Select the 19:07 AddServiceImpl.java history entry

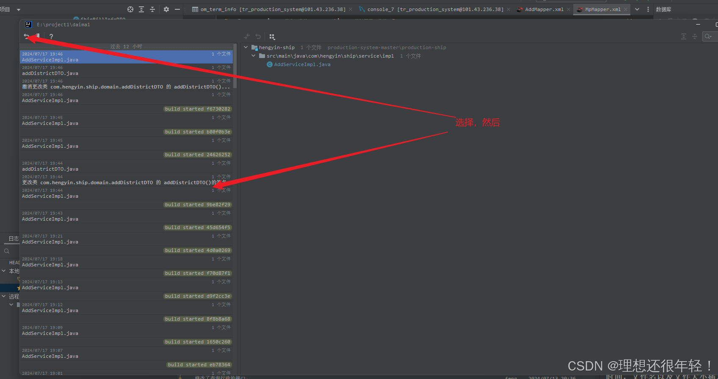(126, 353)
